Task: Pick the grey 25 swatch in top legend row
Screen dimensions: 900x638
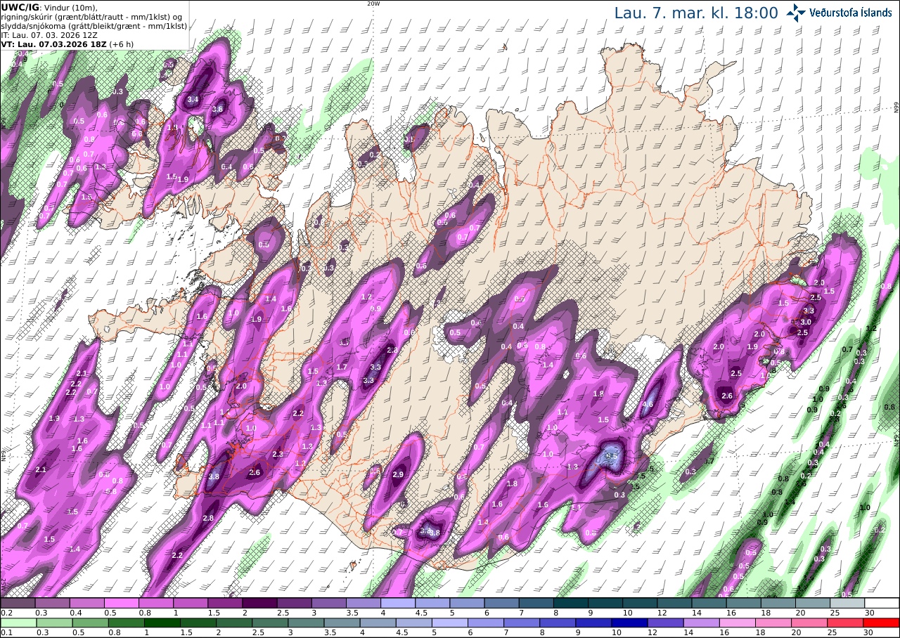Action: [847, 603]
